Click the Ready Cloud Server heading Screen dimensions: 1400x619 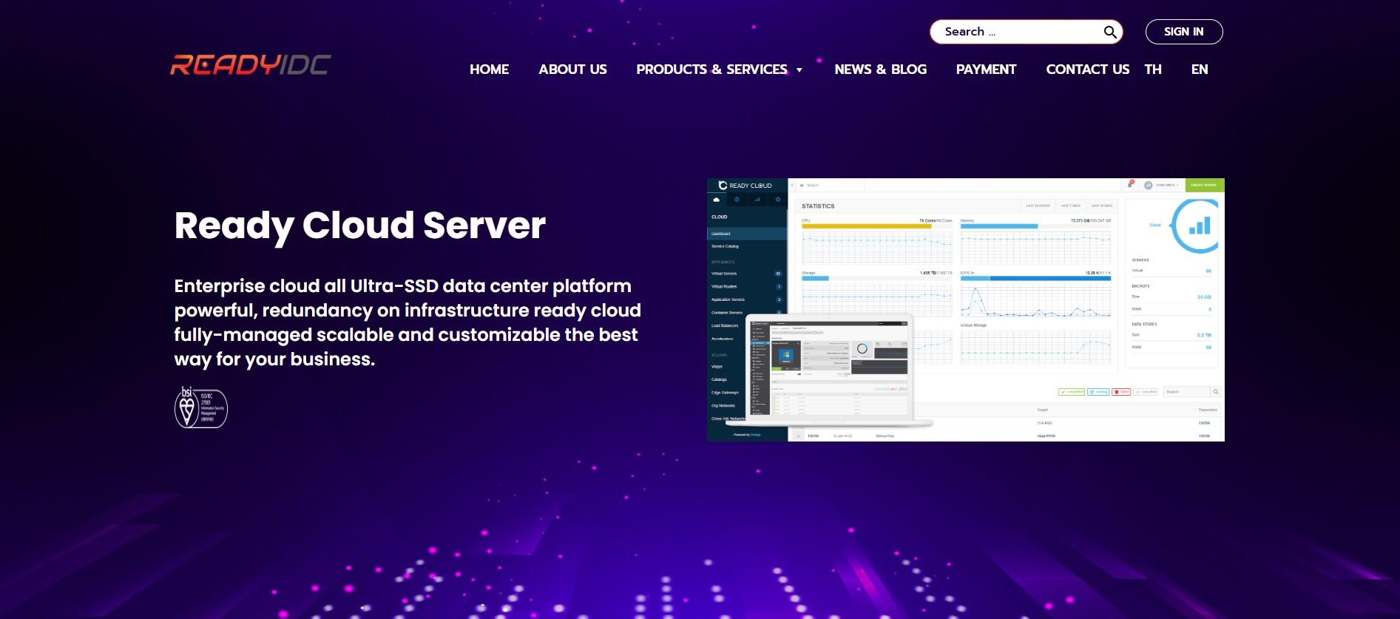(359, 226)
